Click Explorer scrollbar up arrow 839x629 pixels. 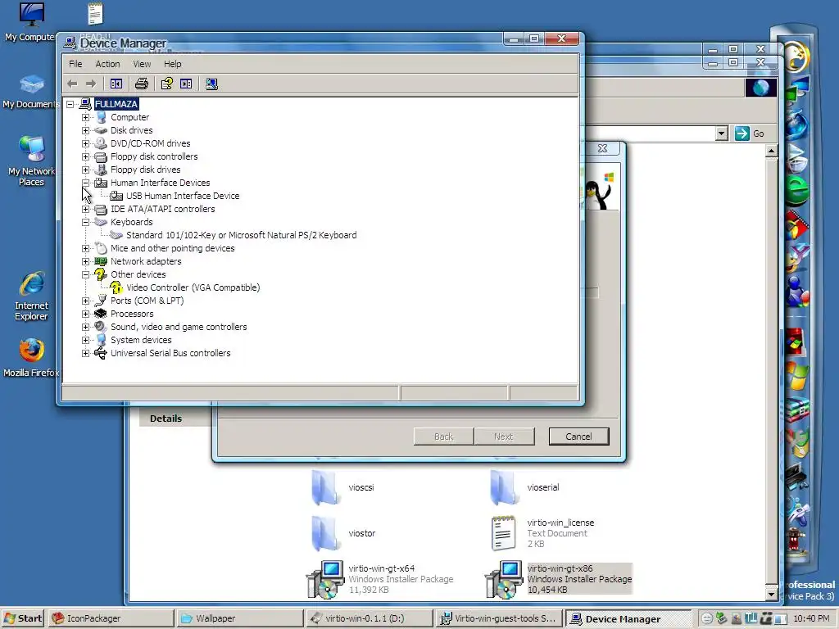(x=771, y=152)
